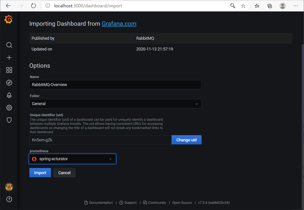Open the browser profile account icon
The image size is (304, 210).
283,6
